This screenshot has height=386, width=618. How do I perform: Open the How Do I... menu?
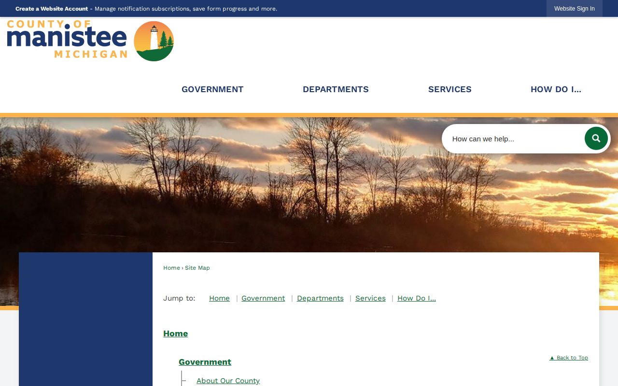coord(556,89)
